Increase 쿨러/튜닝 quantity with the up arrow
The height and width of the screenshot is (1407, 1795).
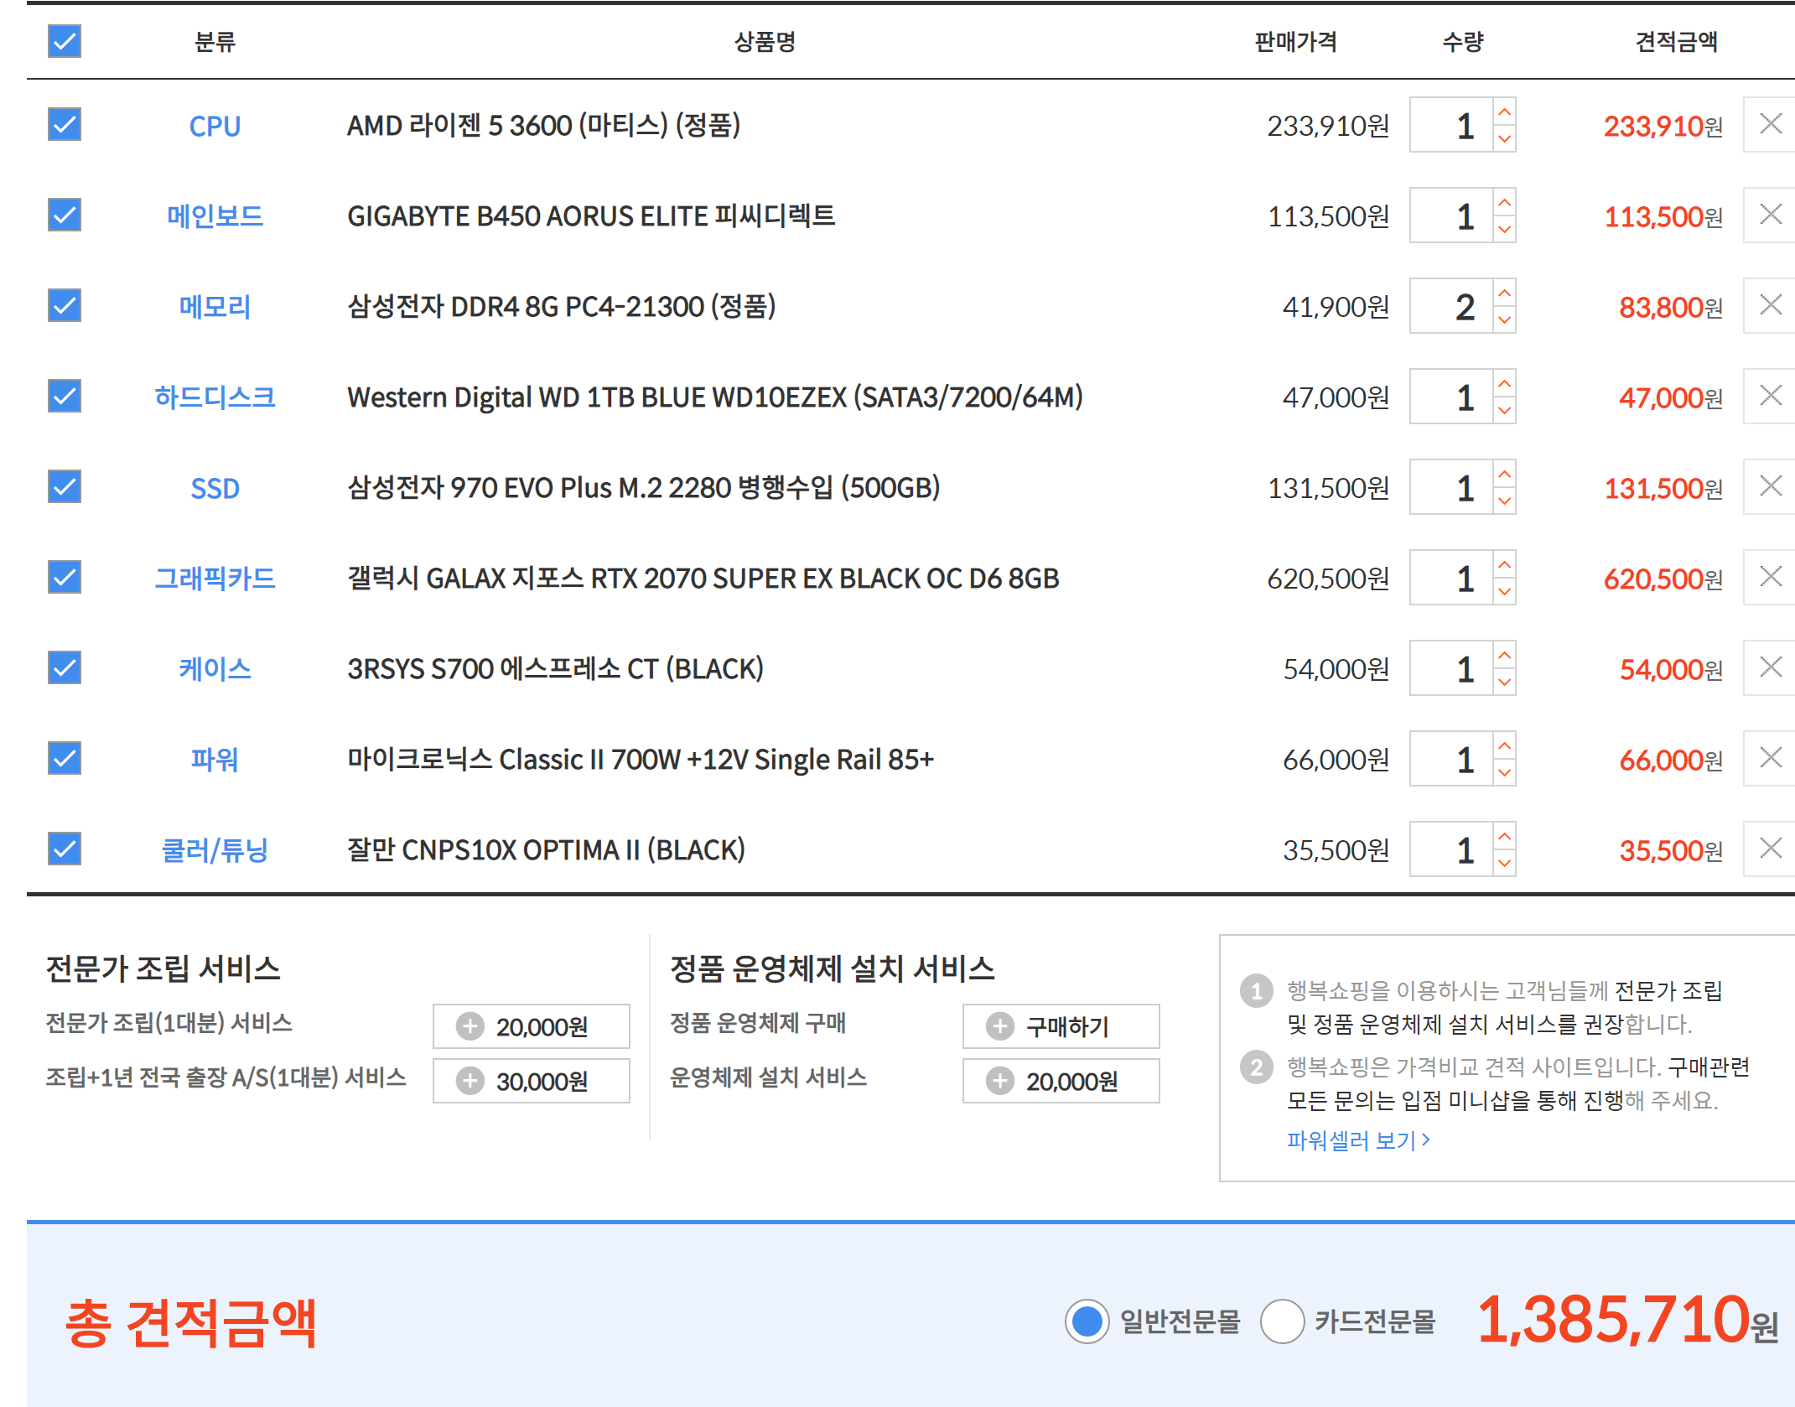point(1504,836)
